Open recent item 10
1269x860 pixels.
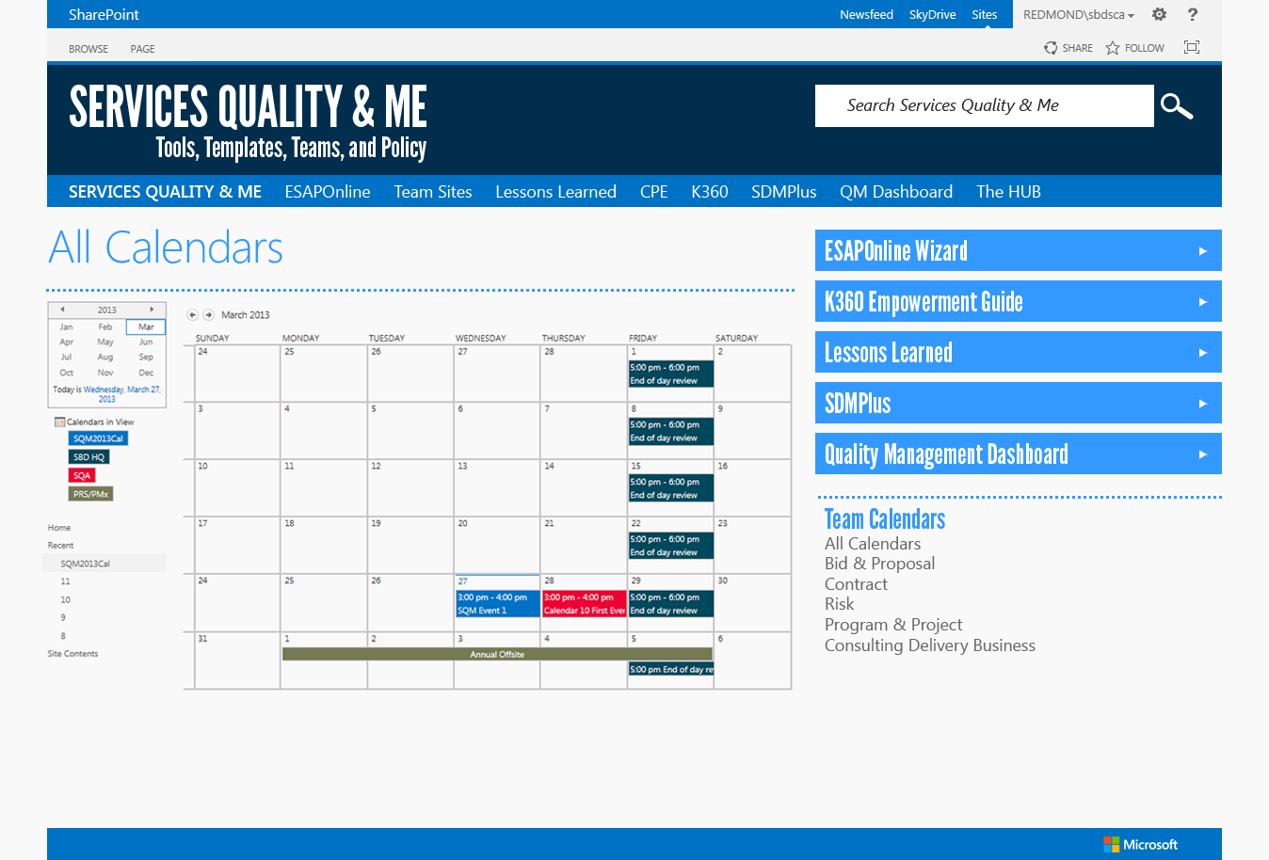click(x=65, y=599)
